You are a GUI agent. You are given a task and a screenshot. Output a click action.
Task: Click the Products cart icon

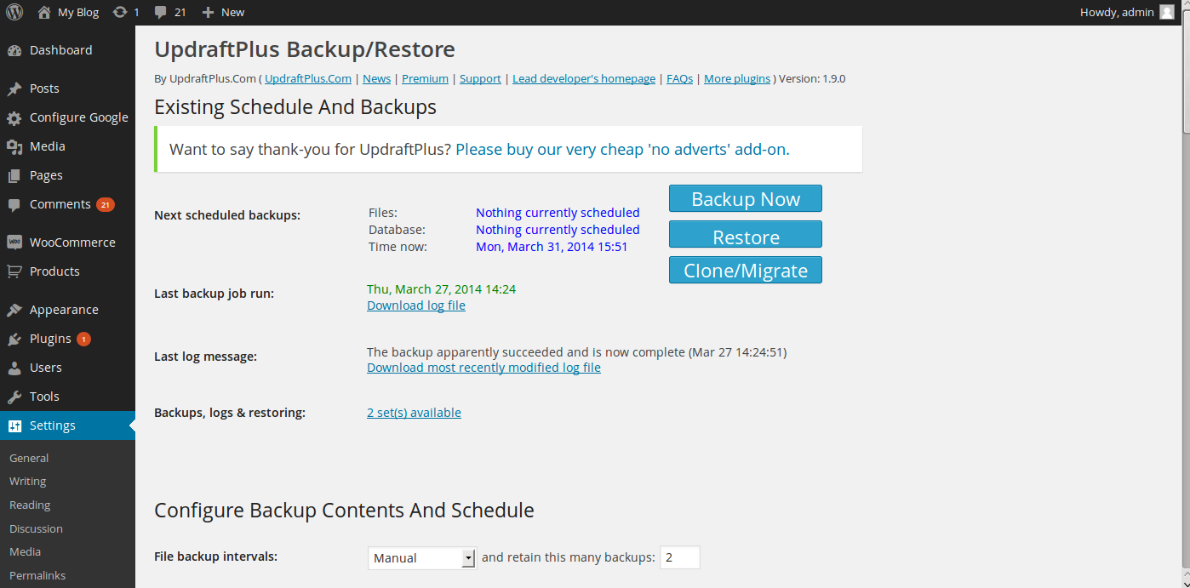(14, 271)
